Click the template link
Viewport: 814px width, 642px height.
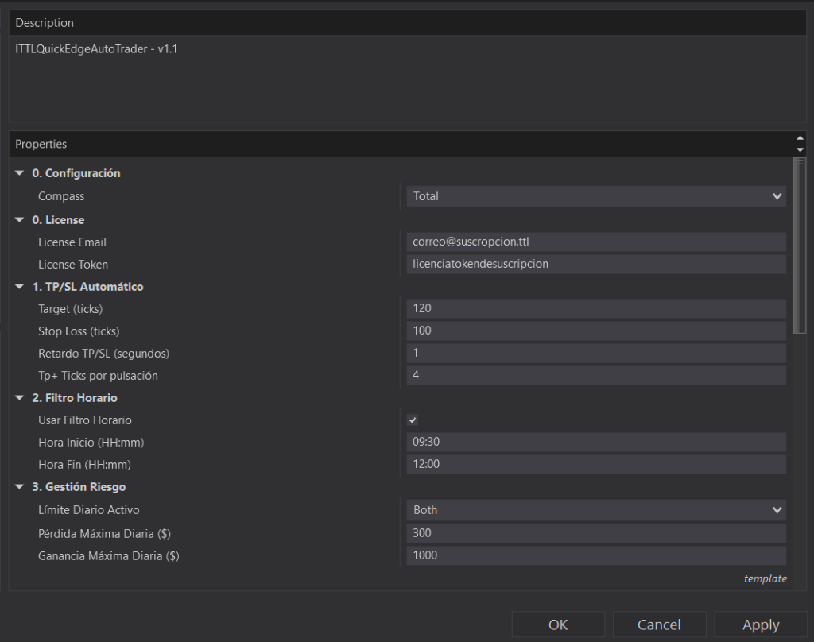click(x=765, y=578)
